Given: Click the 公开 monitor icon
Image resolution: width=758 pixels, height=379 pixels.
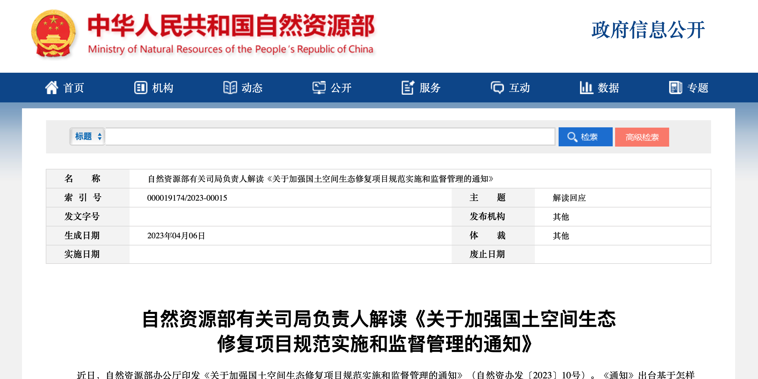Looking at the screenshot, I should coord(319,88).
